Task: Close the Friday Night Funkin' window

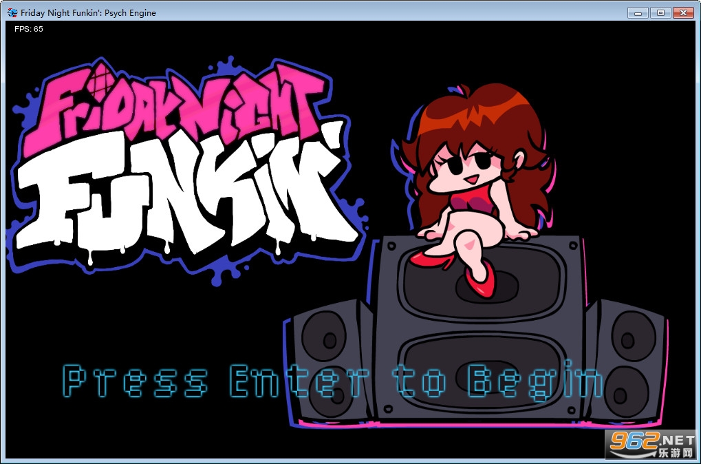Action: 683,12
